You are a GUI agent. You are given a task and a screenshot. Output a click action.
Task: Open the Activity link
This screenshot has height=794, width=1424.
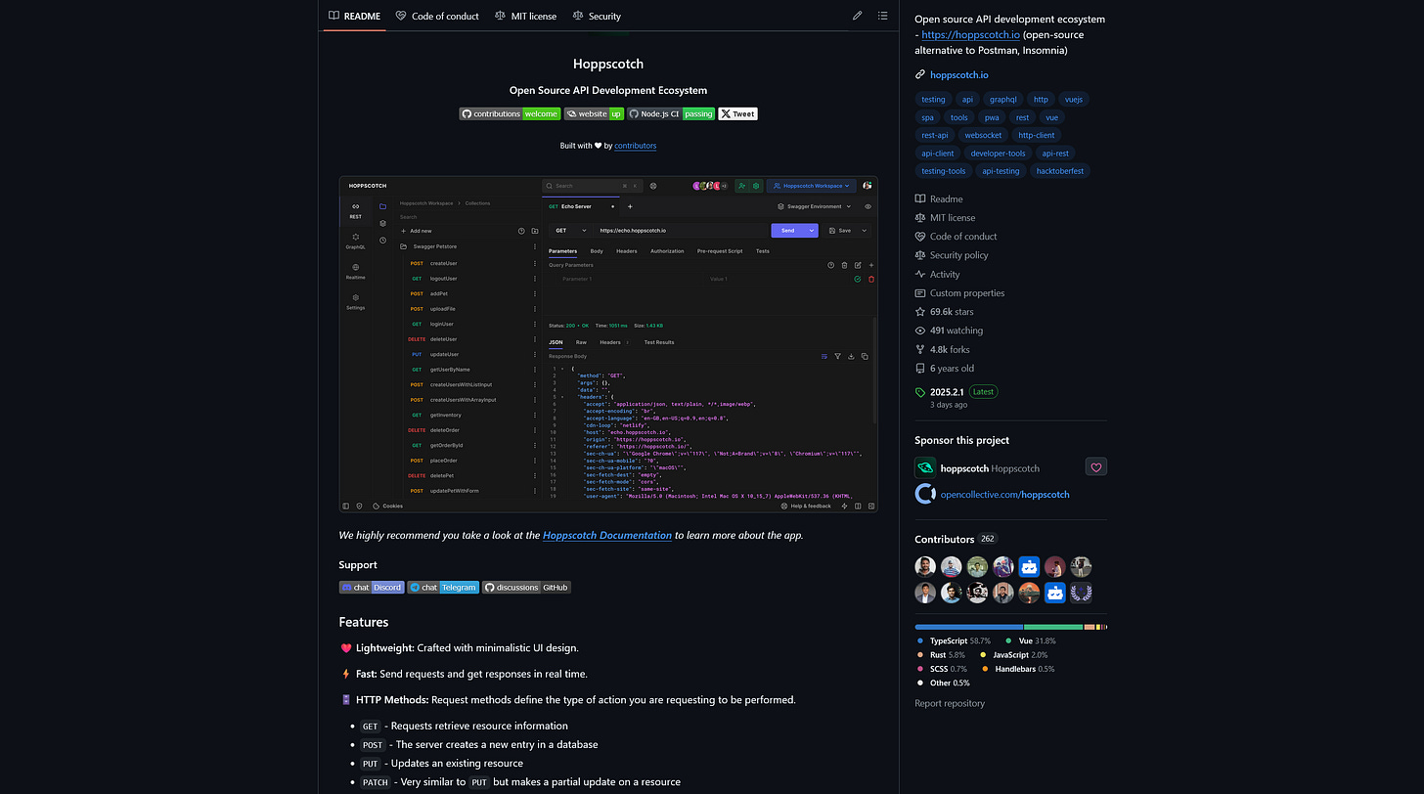[937, 275]
